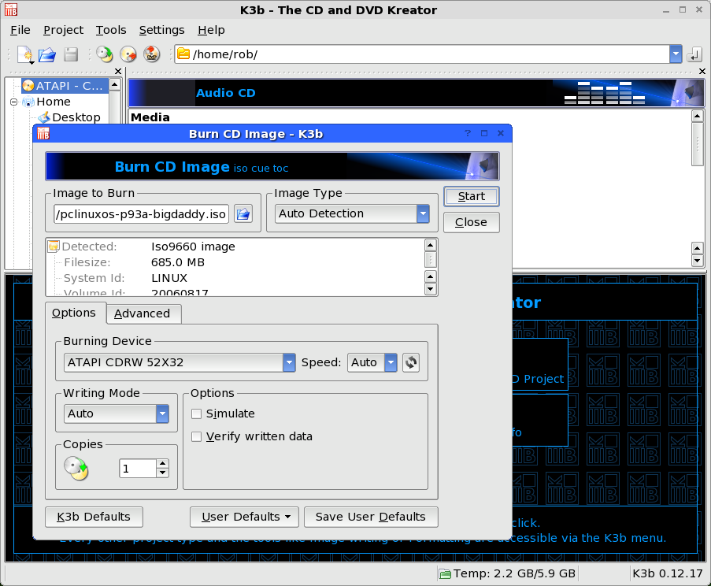This screenshot has height=586, width=711.
Task: Click the help question mark in dialog title
Action: pos(468,133)
